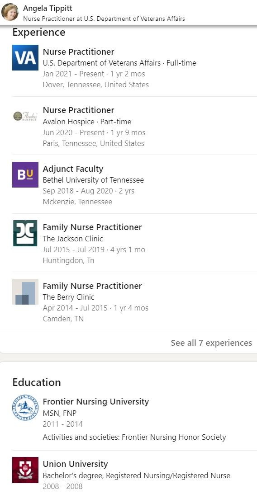Expand See all 7 experiences
This screenshot has width=257, height=494.
(211, 343)
